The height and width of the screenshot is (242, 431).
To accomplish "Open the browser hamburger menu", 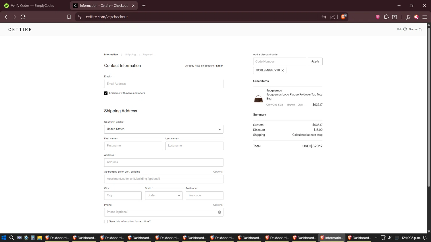I will (425, 17).
